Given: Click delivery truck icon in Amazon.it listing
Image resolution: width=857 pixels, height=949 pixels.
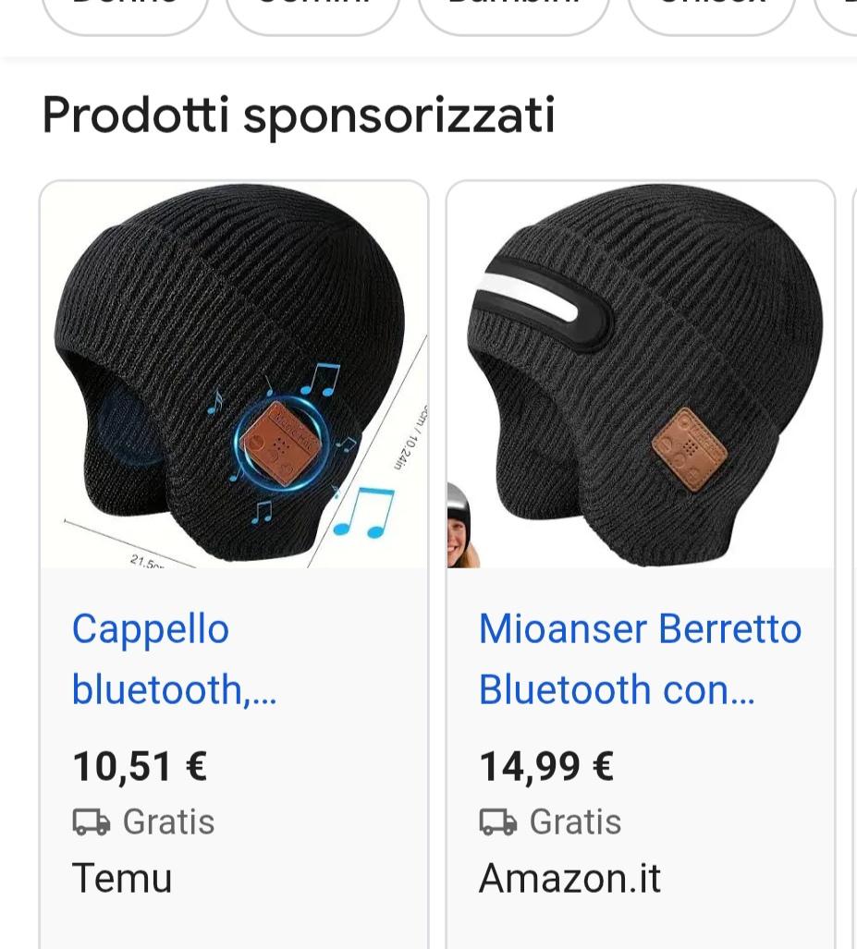Looking at the screenshot, I should click(x=498, y=821).
